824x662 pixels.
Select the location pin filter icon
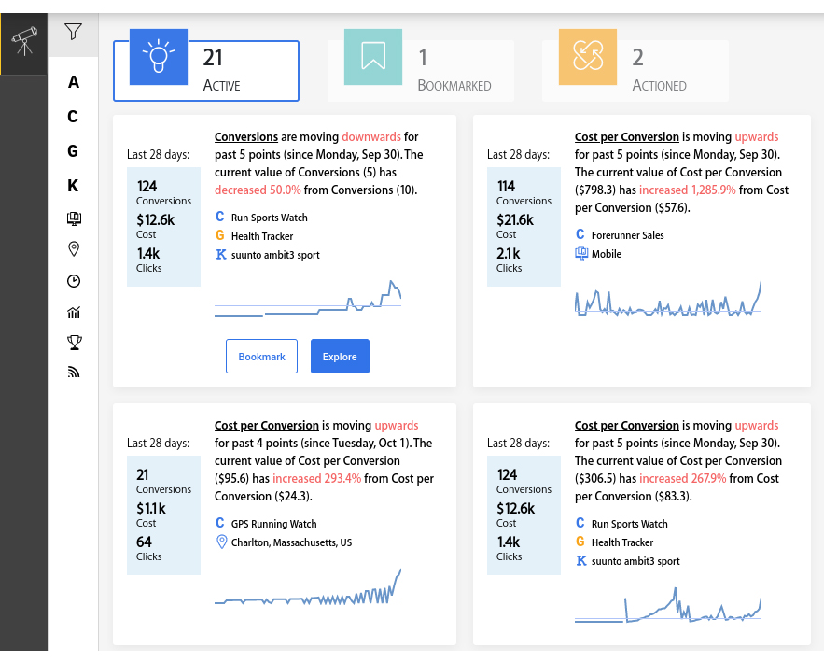(x=74, y=248)
